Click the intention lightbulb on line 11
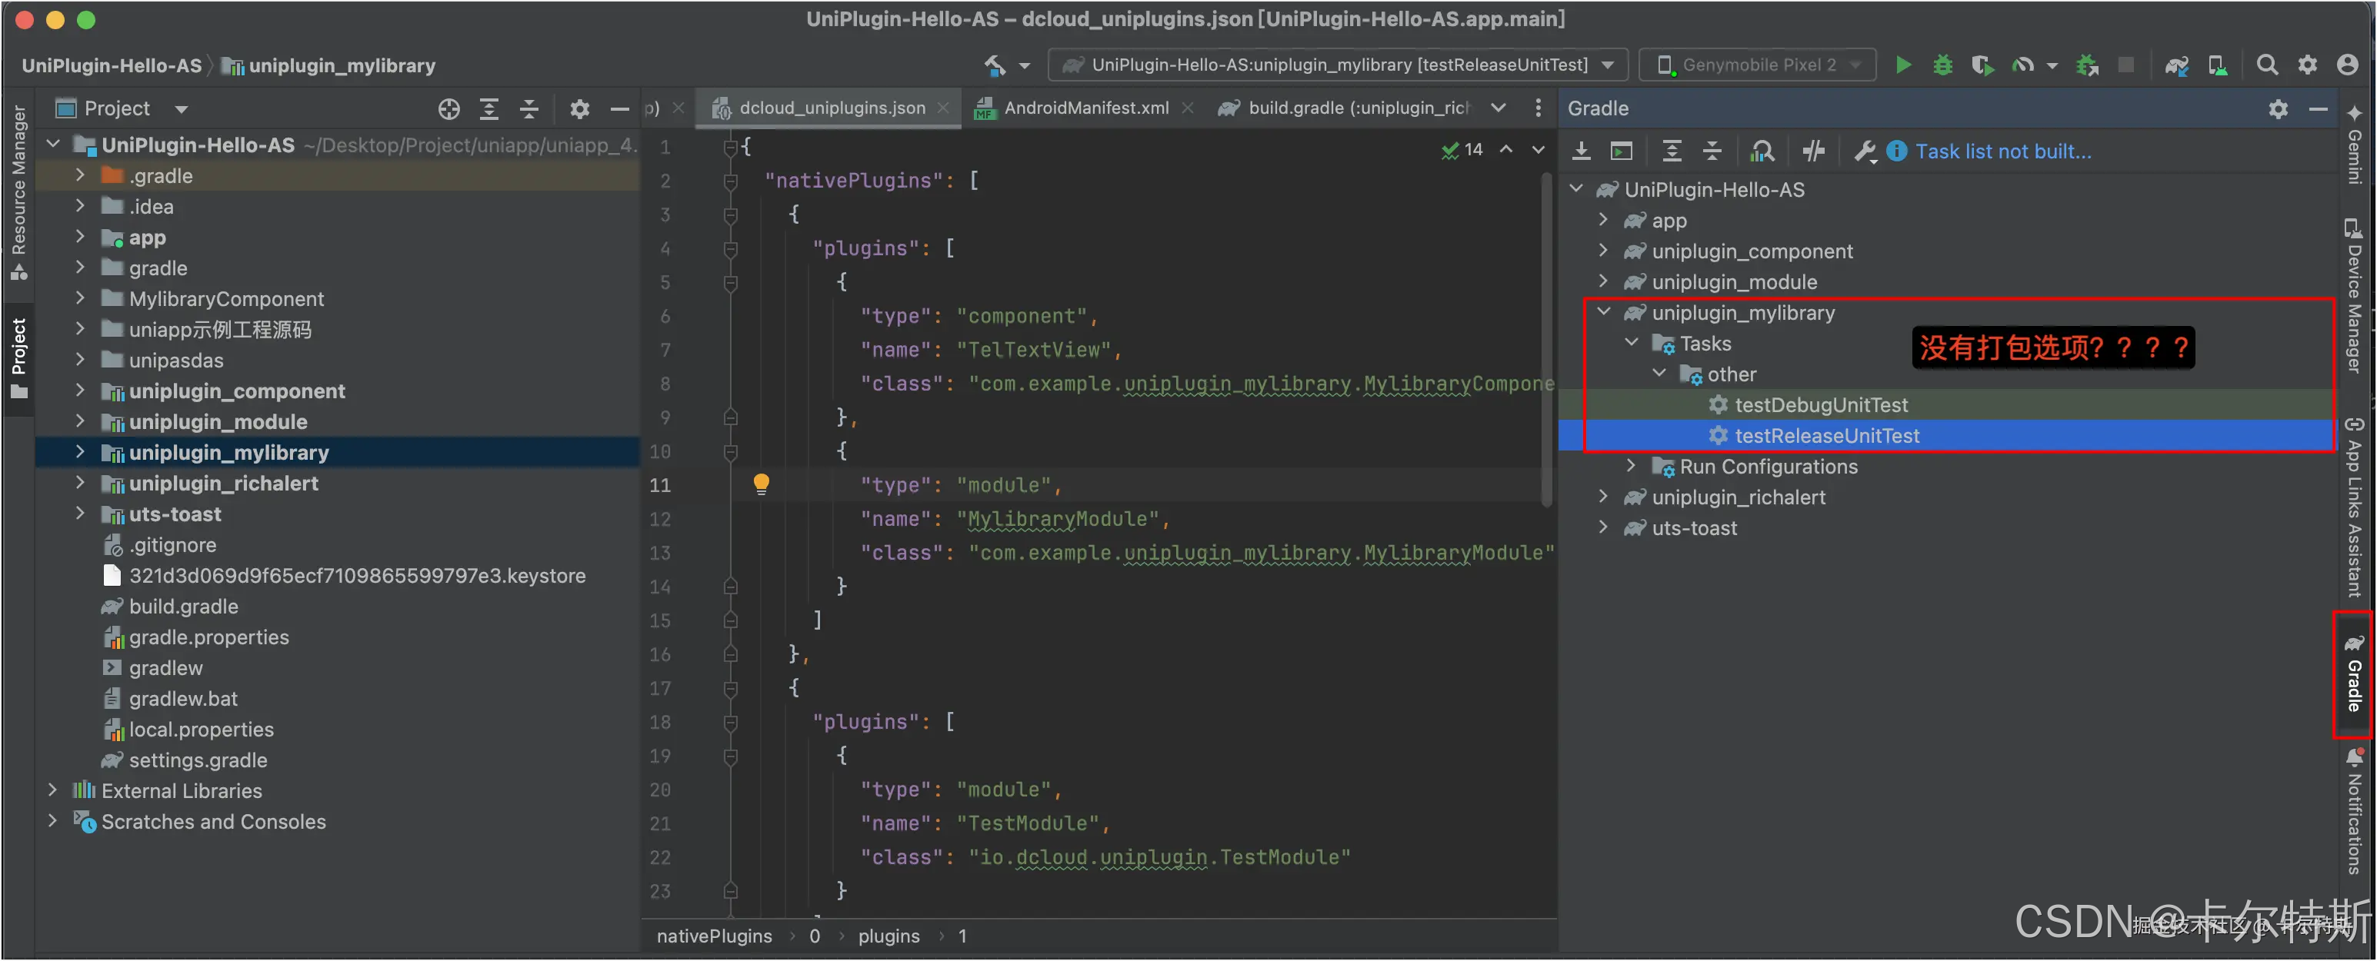Screen dimensions: 2377x961 [x=762, y=484]
